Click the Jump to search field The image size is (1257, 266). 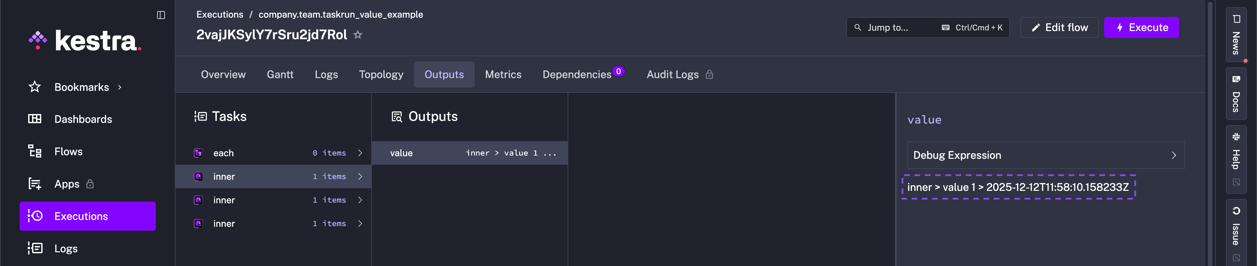click(x=928, y=28)
